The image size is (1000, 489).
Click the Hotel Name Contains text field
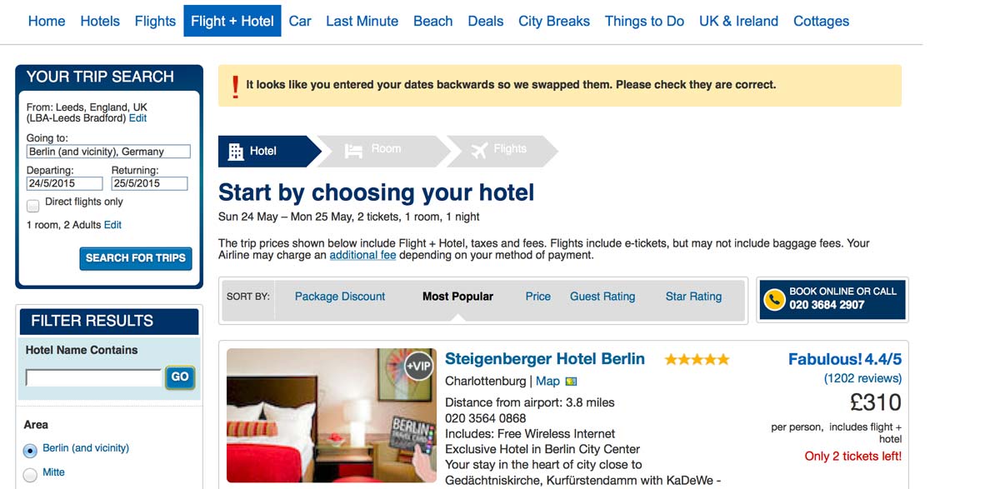pyautogui.click(x=93, y=378)
